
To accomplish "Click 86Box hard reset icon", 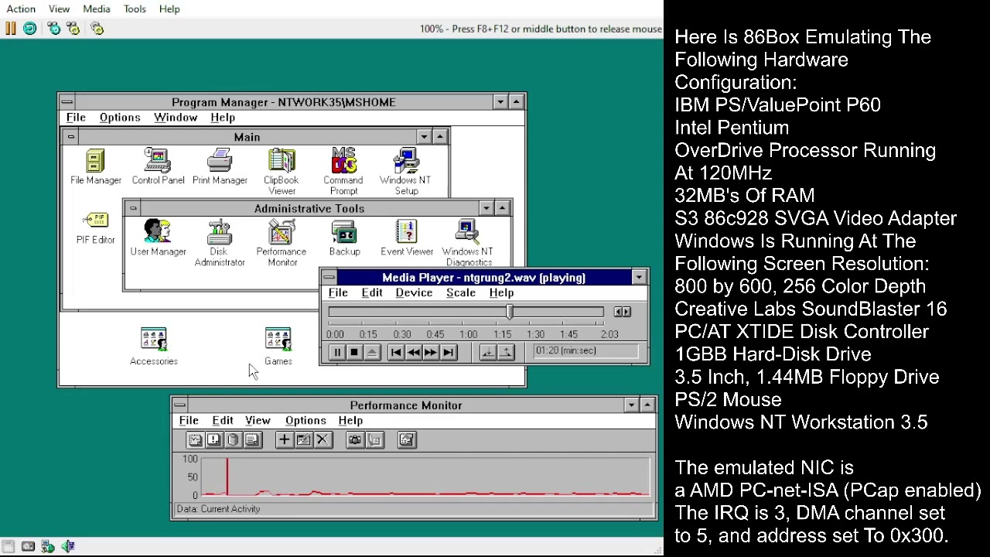I will pos(29,29).
